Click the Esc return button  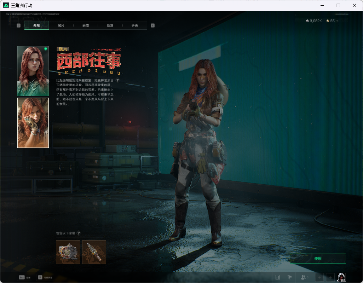tap(25, 277)
